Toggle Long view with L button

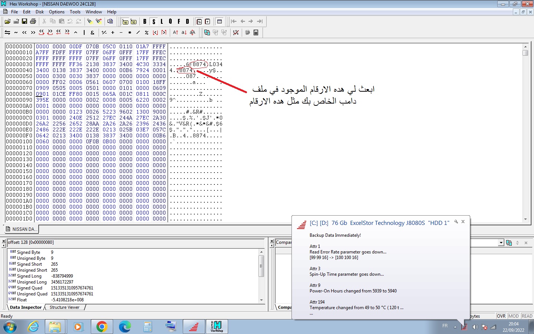click(162, 22)
